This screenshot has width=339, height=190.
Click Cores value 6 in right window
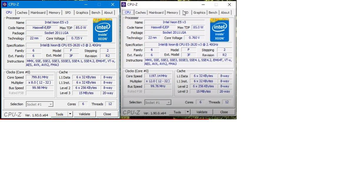coord(200,102)
